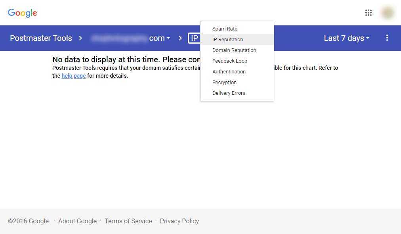Open the Google apps grid
The width and height of the screenshot is (401, 234).
(x=368, y=13)
